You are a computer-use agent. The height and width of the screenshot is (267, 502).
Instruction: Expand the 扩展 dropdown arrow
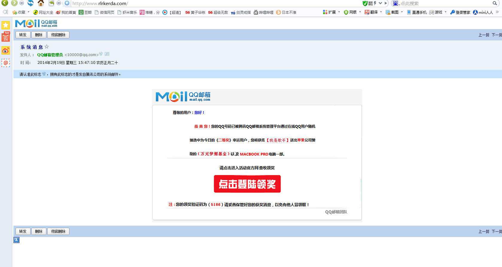[x=339, y=12]
